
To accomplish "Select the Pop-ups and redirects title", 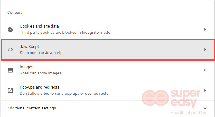I will 40,87.
